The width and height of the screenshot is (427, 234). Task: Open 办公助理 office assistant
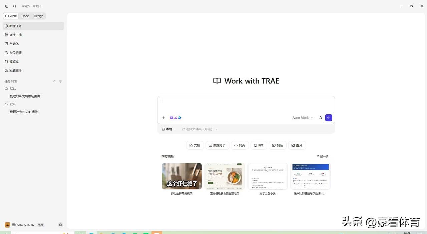coord(33,53)
